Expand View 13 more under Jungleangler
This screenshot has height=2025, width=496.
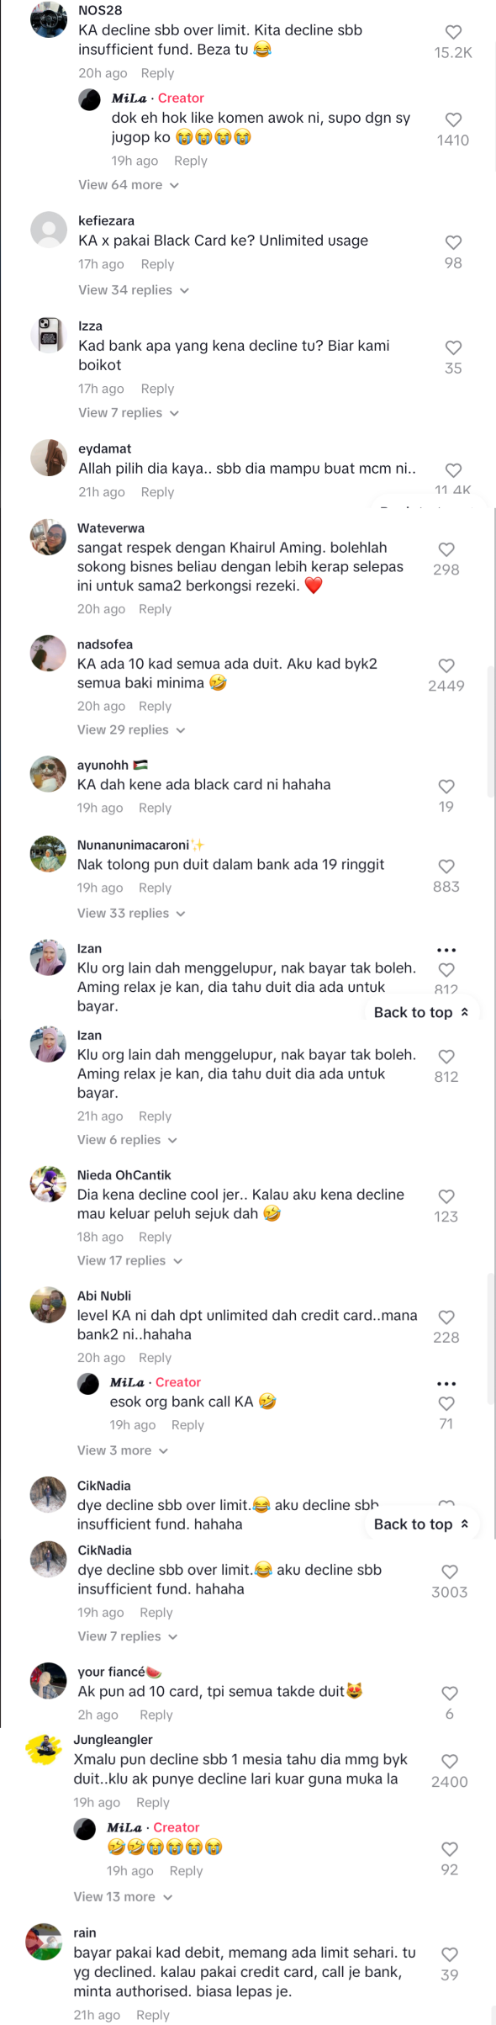point(123,1897)
